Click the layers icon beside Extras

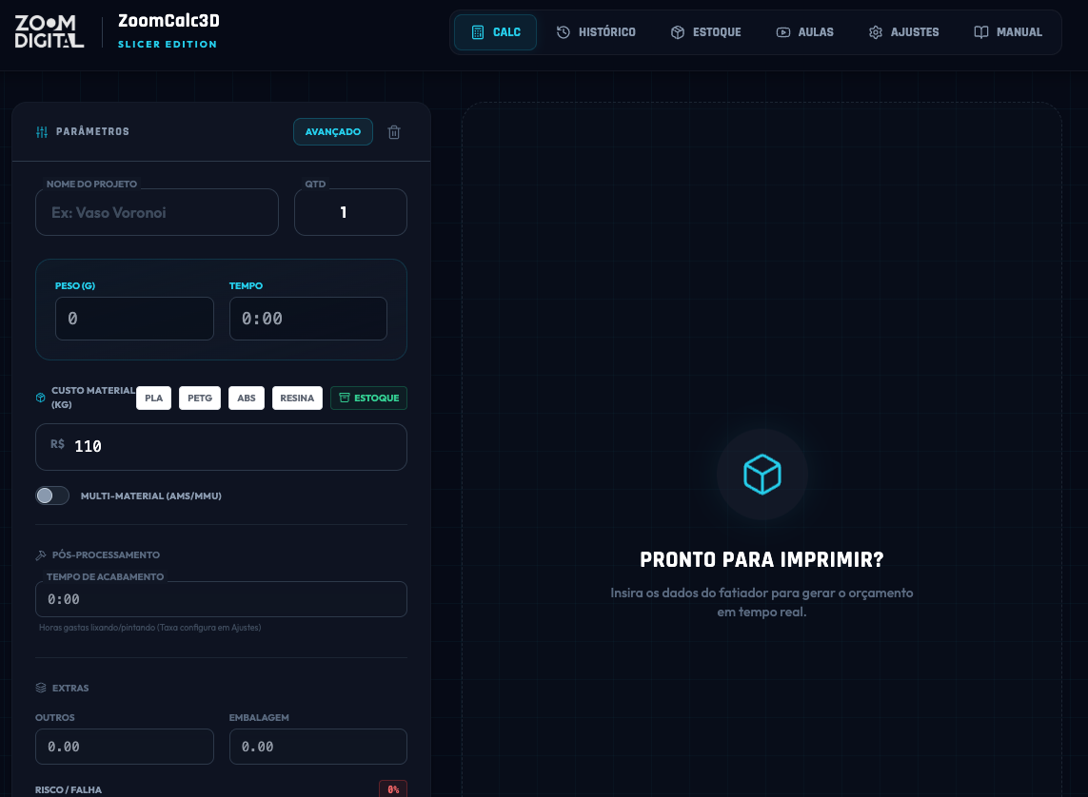(41, 688)
